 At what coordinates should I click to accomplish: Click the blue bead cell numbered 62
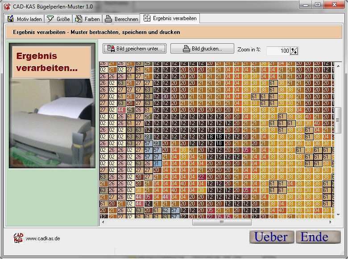click(x=166, y=210)
